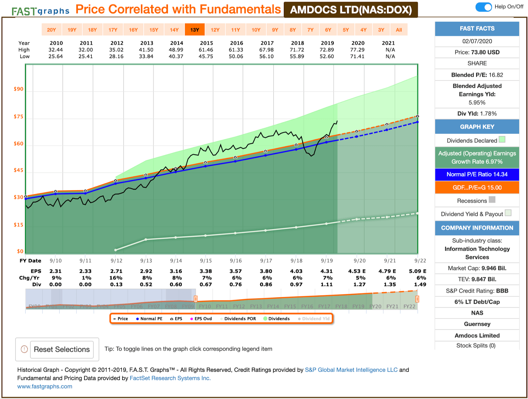Screen dimensions: 528x399
Task: Click the 9/22 Div value 1.49
Action: pos(420,285)
